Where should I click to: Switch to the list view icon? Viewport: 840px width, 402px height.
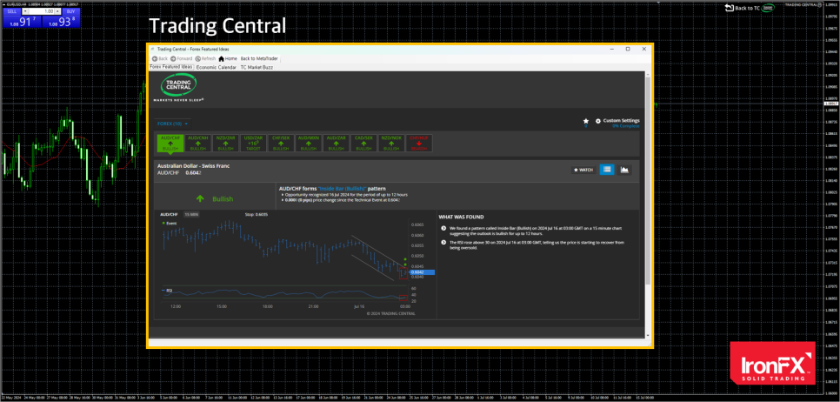point(606,170)
